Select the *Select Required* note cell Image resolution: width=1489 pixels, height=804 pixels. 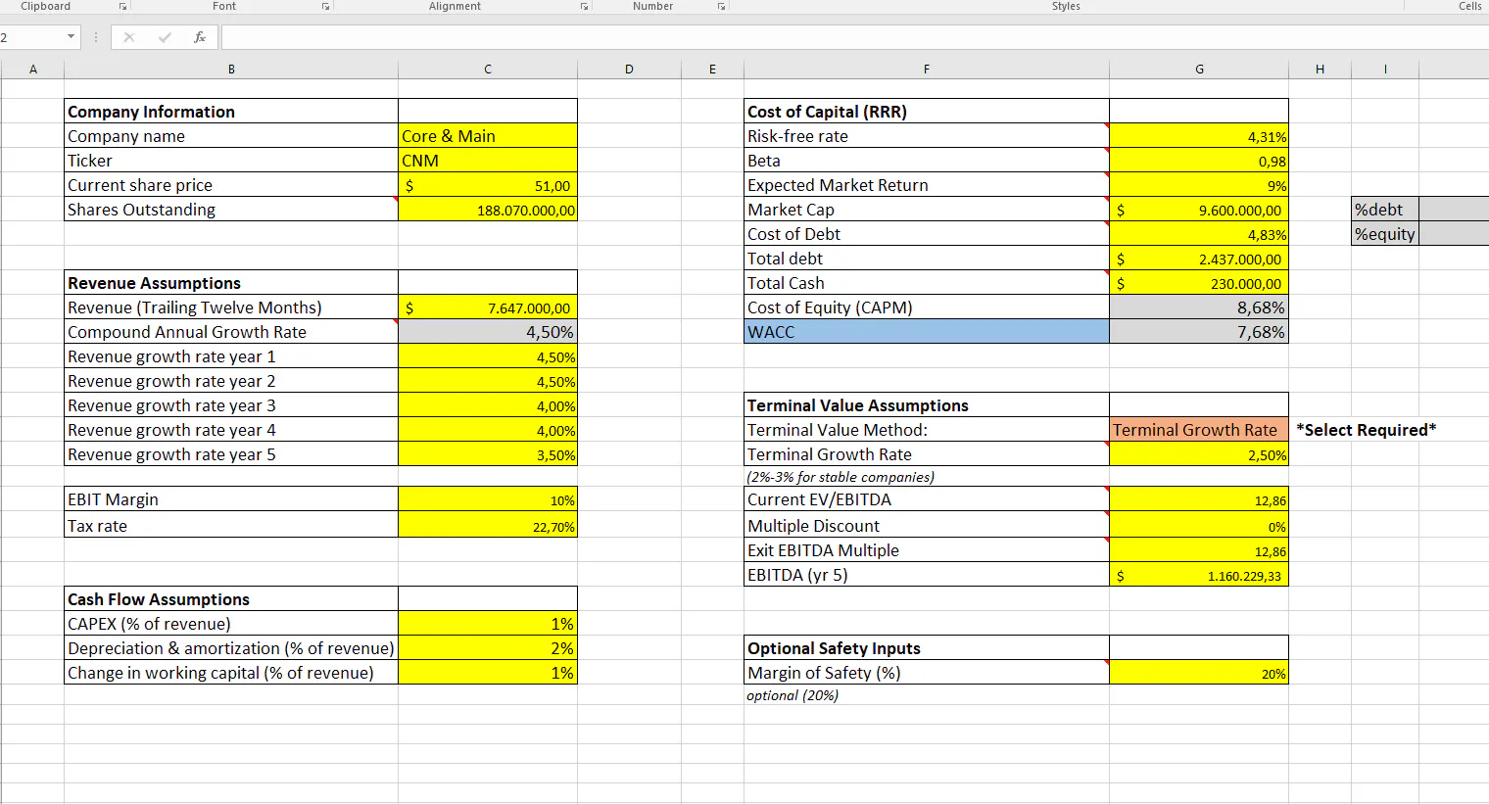coord(1366,430)
